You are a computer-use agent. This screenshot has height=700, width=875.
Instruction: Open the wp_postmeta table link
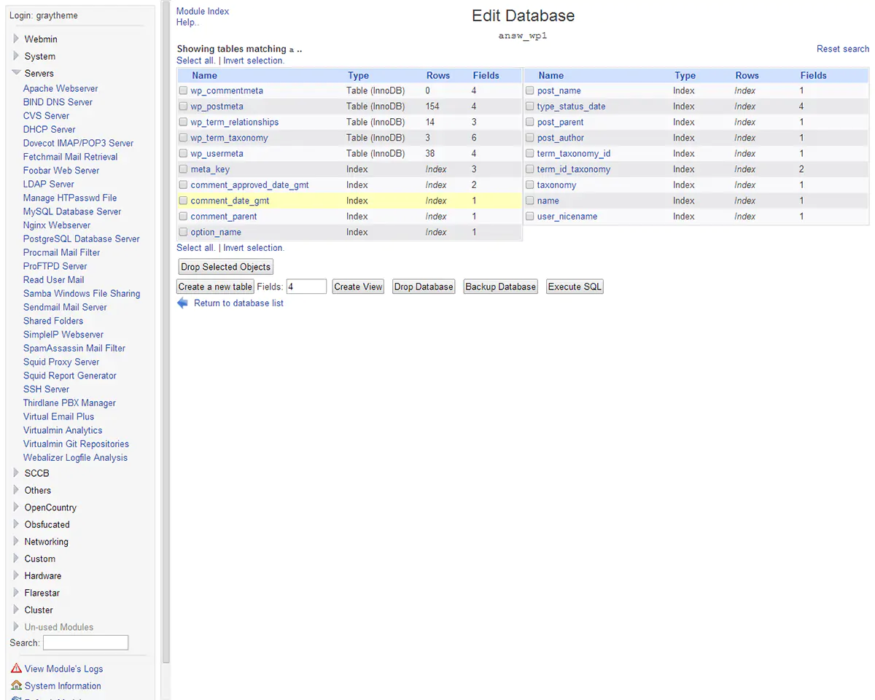tap(217, 106)
